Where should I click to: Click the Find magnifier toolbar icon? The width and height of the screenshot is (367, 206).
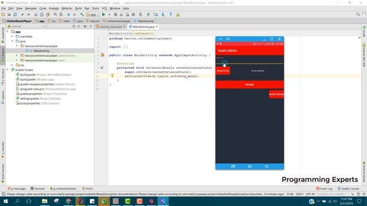[55, 14]
